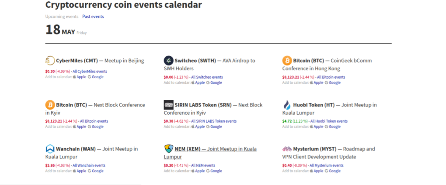Open All SIRIN LABS Token events link

214,121
